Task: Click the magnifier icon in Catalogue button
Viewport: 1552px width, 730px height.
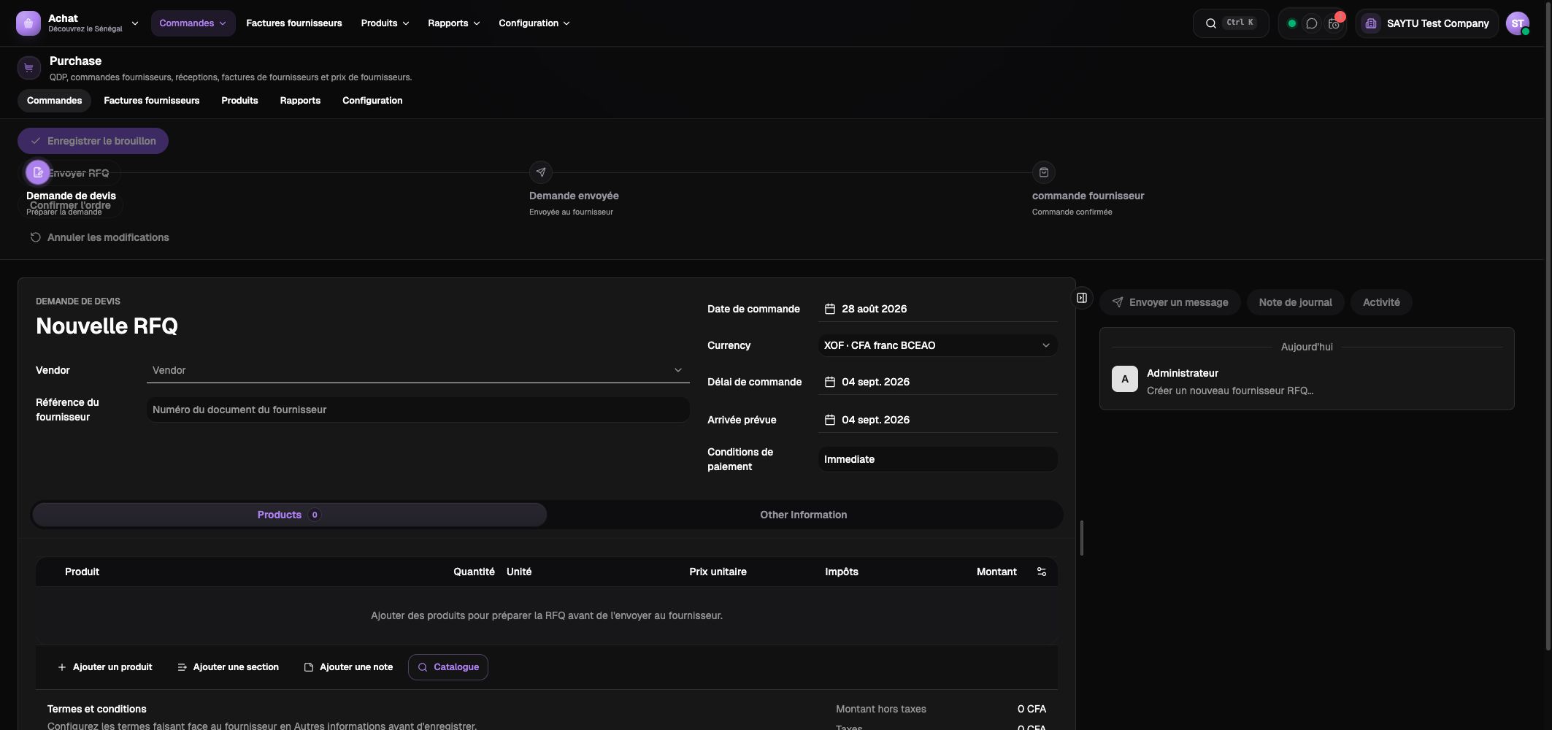Action: (x=423, y=667)
